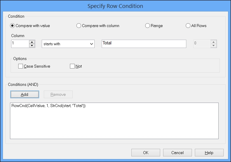This screenshot has height=162, width=231.
Task: Cancel the dialog
Action: (178, 153)
